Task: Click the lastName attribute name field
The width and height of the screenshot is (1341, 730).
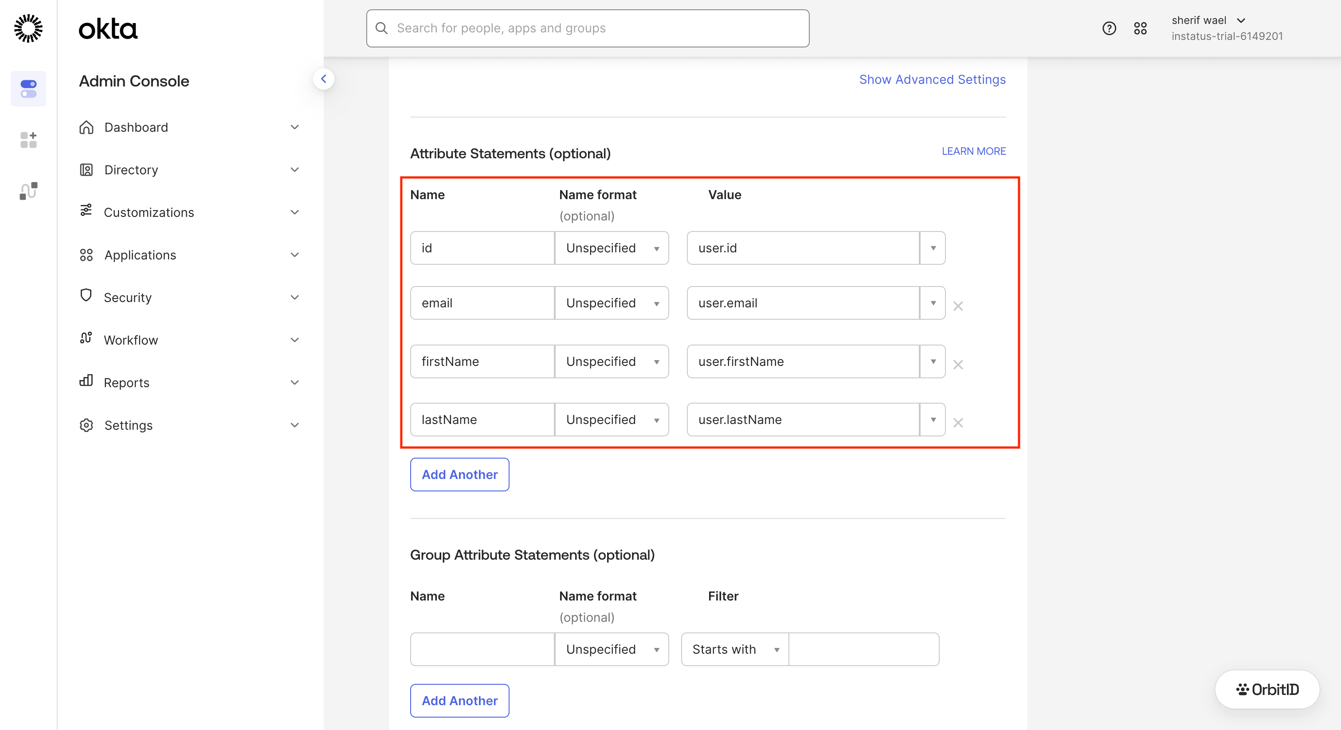Action: 482,420
